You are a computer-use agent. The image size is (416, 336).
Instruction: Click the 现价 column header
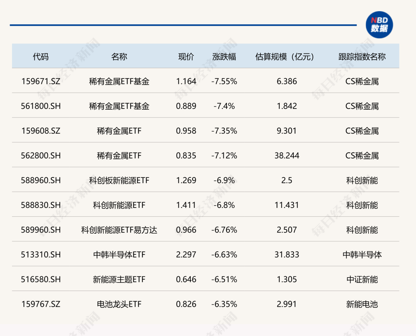coord(186,56)
